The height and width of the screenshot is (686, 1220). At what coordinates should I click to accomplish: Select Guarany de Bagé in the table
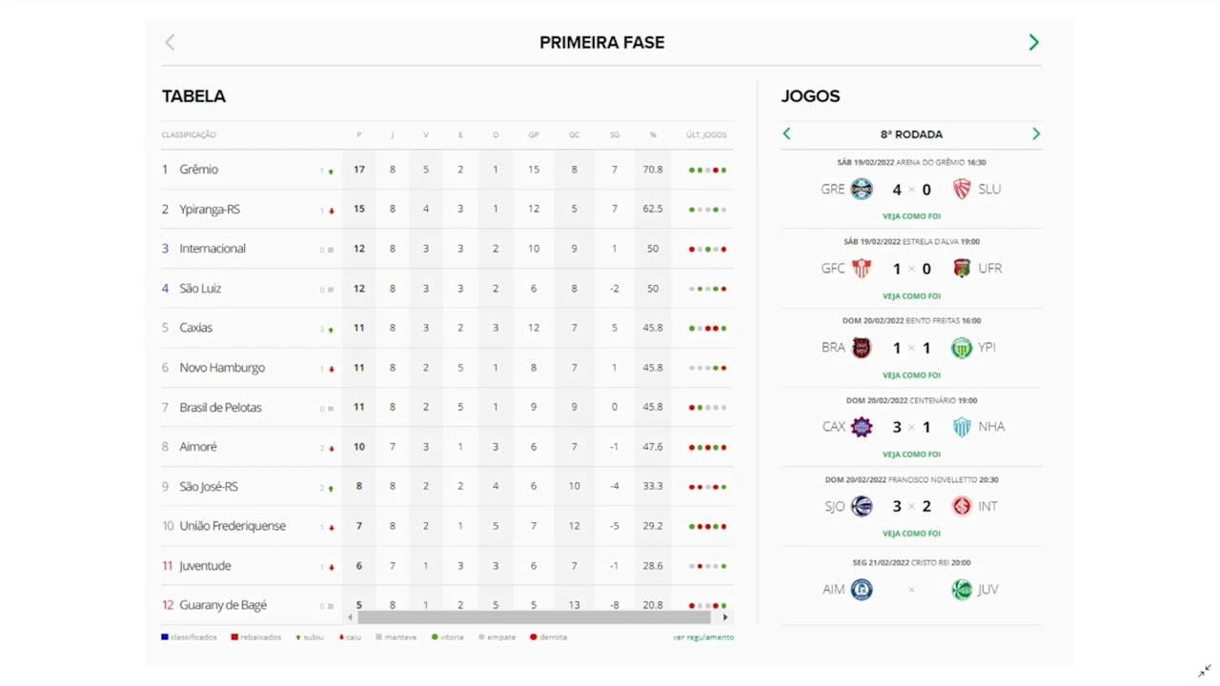click(223, 605)
